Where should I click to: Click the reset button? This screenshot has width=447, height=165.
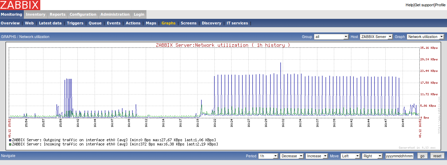435,156
